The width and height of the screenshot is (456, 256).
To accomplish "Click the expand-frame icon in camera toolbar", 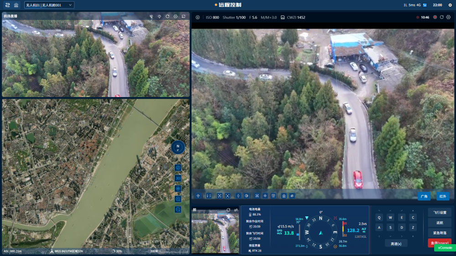I will click(x=257, y=196).
